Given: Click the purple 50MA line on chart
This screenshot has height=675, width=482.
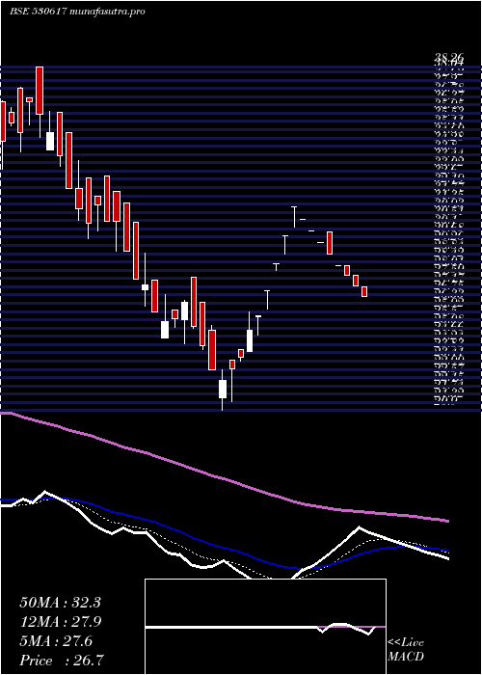Looking at the screenshot, I should point(224,478).
